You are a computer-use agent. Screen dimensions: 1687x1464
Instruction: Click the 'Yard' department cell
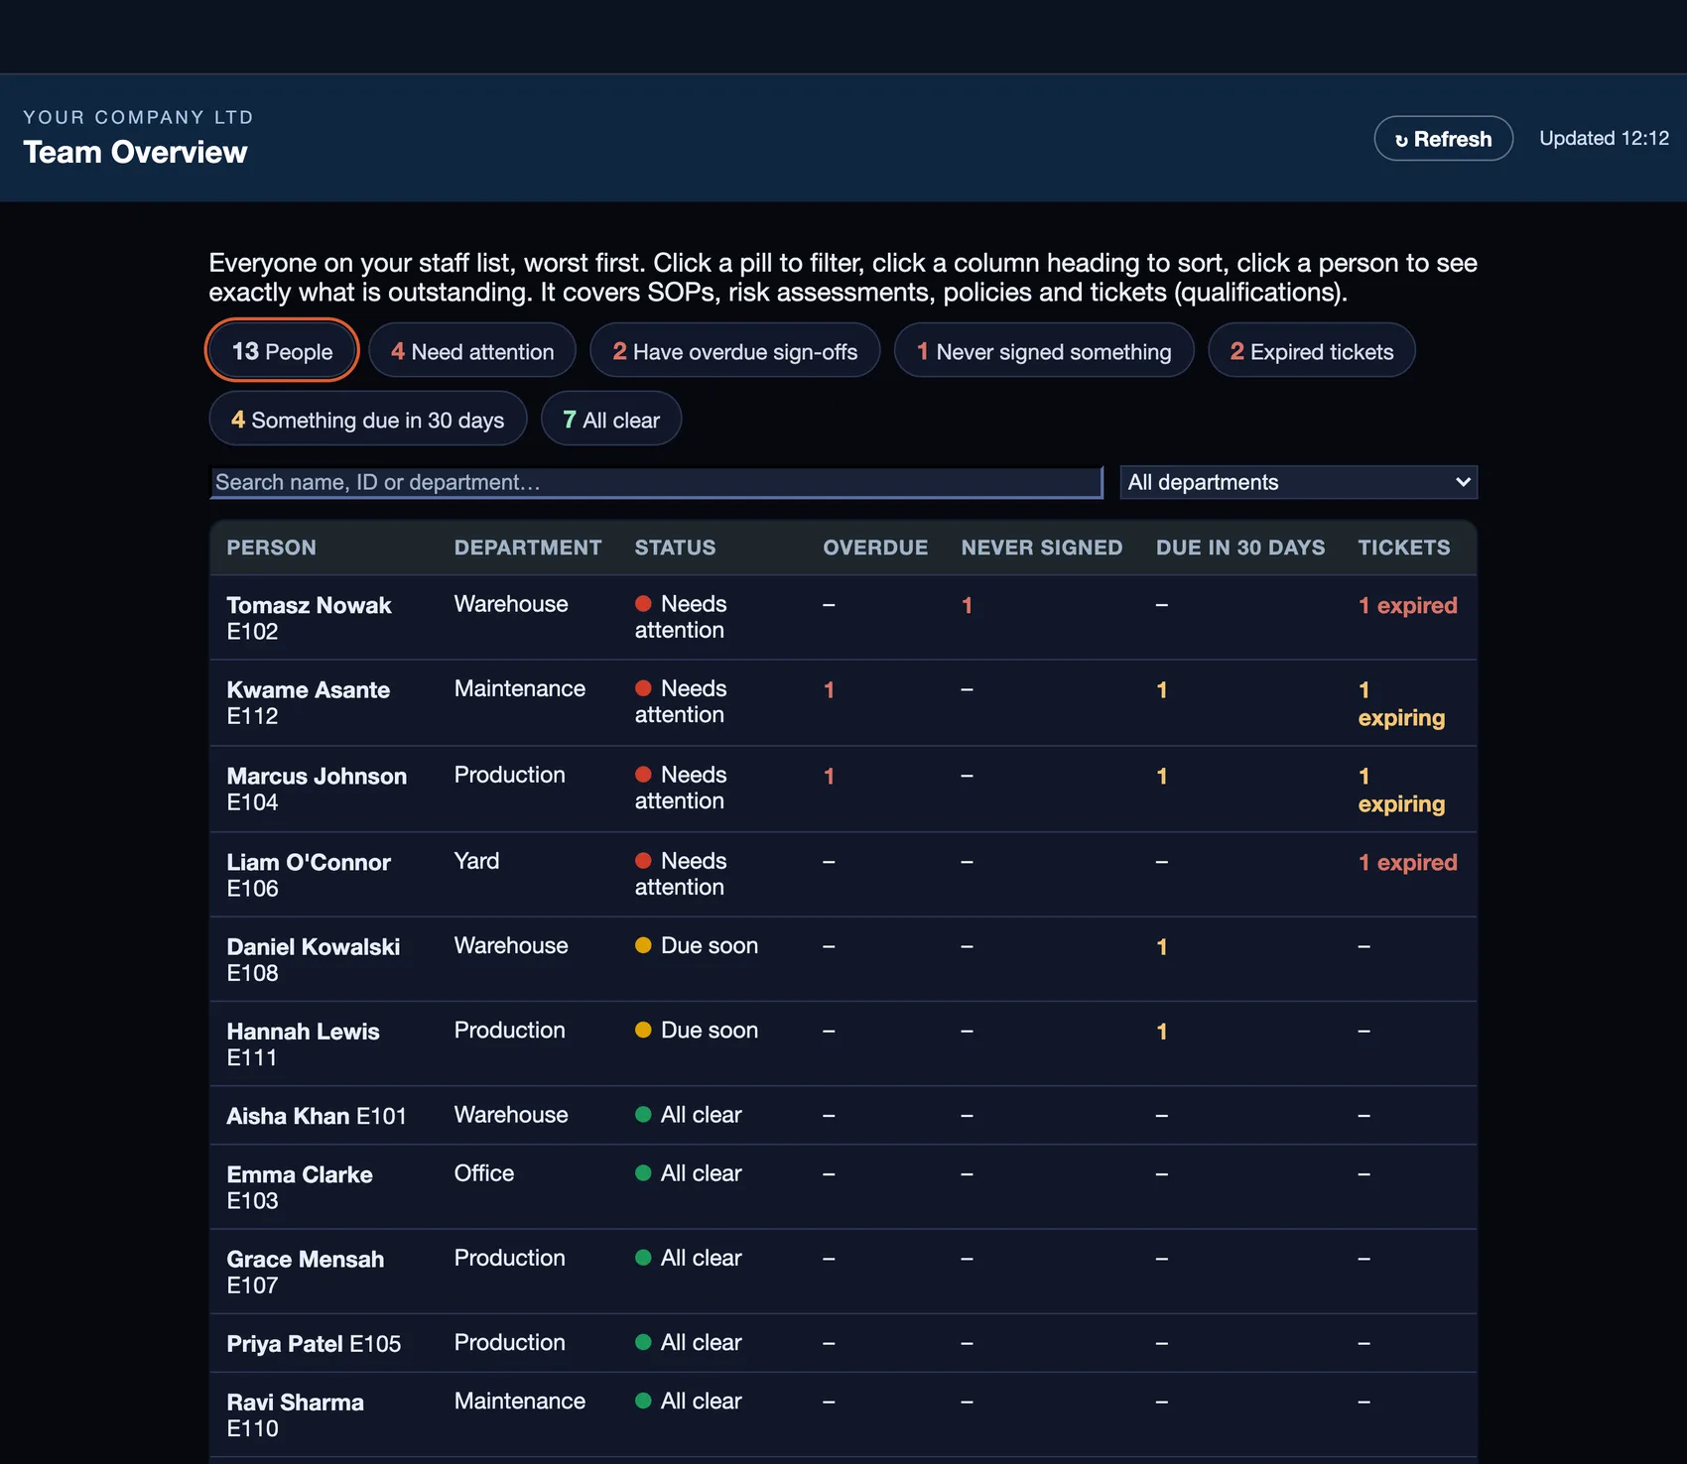476,860
